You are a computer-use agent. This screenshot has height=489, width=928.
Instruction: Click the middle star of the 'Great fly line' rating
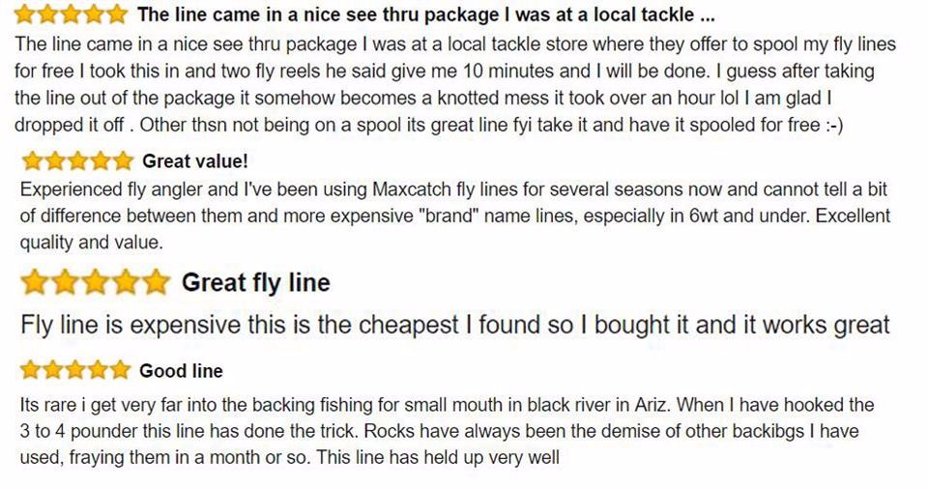[x=96, y=283]
